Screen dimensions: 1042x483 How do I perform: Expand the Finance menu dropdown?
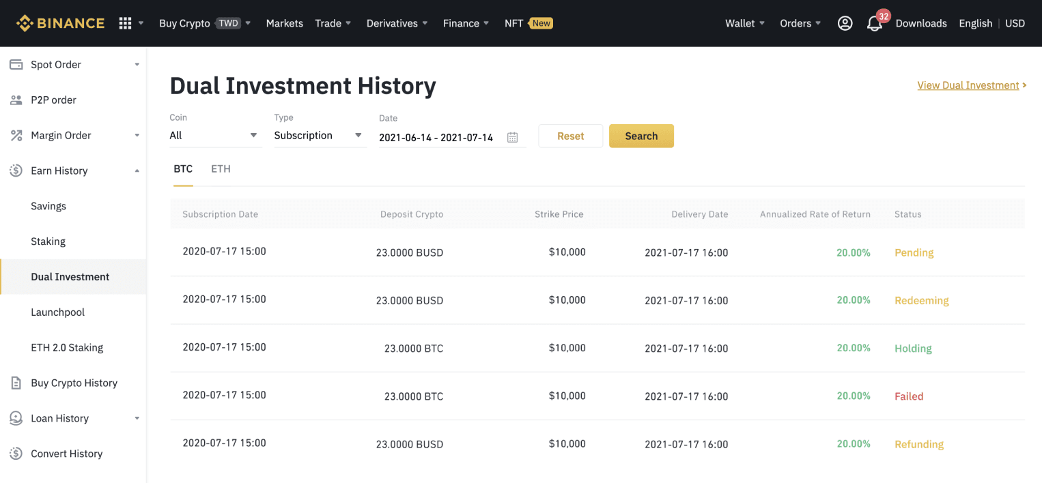(x=486, y=23)
